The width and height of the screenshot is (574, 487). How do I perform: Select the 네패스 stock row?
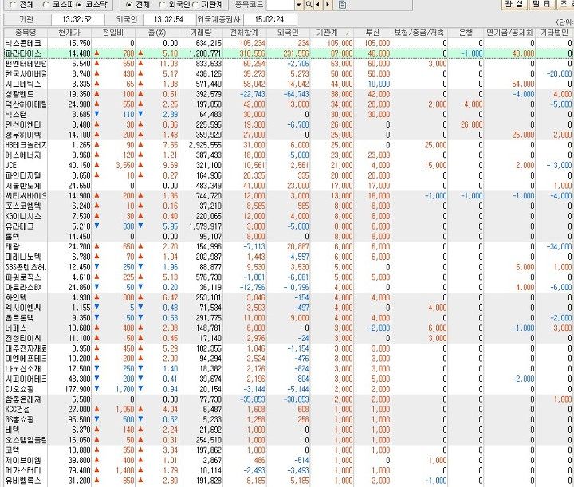point(289,328)
